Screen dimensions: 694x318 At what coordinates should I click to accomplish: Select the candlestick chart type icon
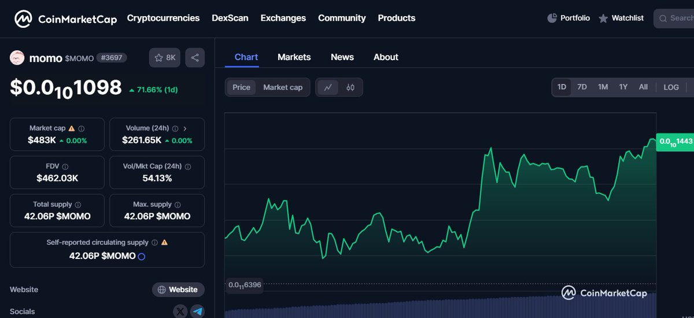click(x=350, y=87)
